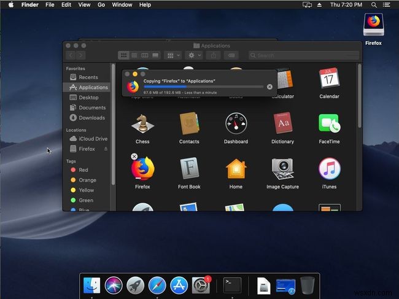Viewport: 399px width, 299px height.
Task: Open the Contacts app icon
Action: 189,123
